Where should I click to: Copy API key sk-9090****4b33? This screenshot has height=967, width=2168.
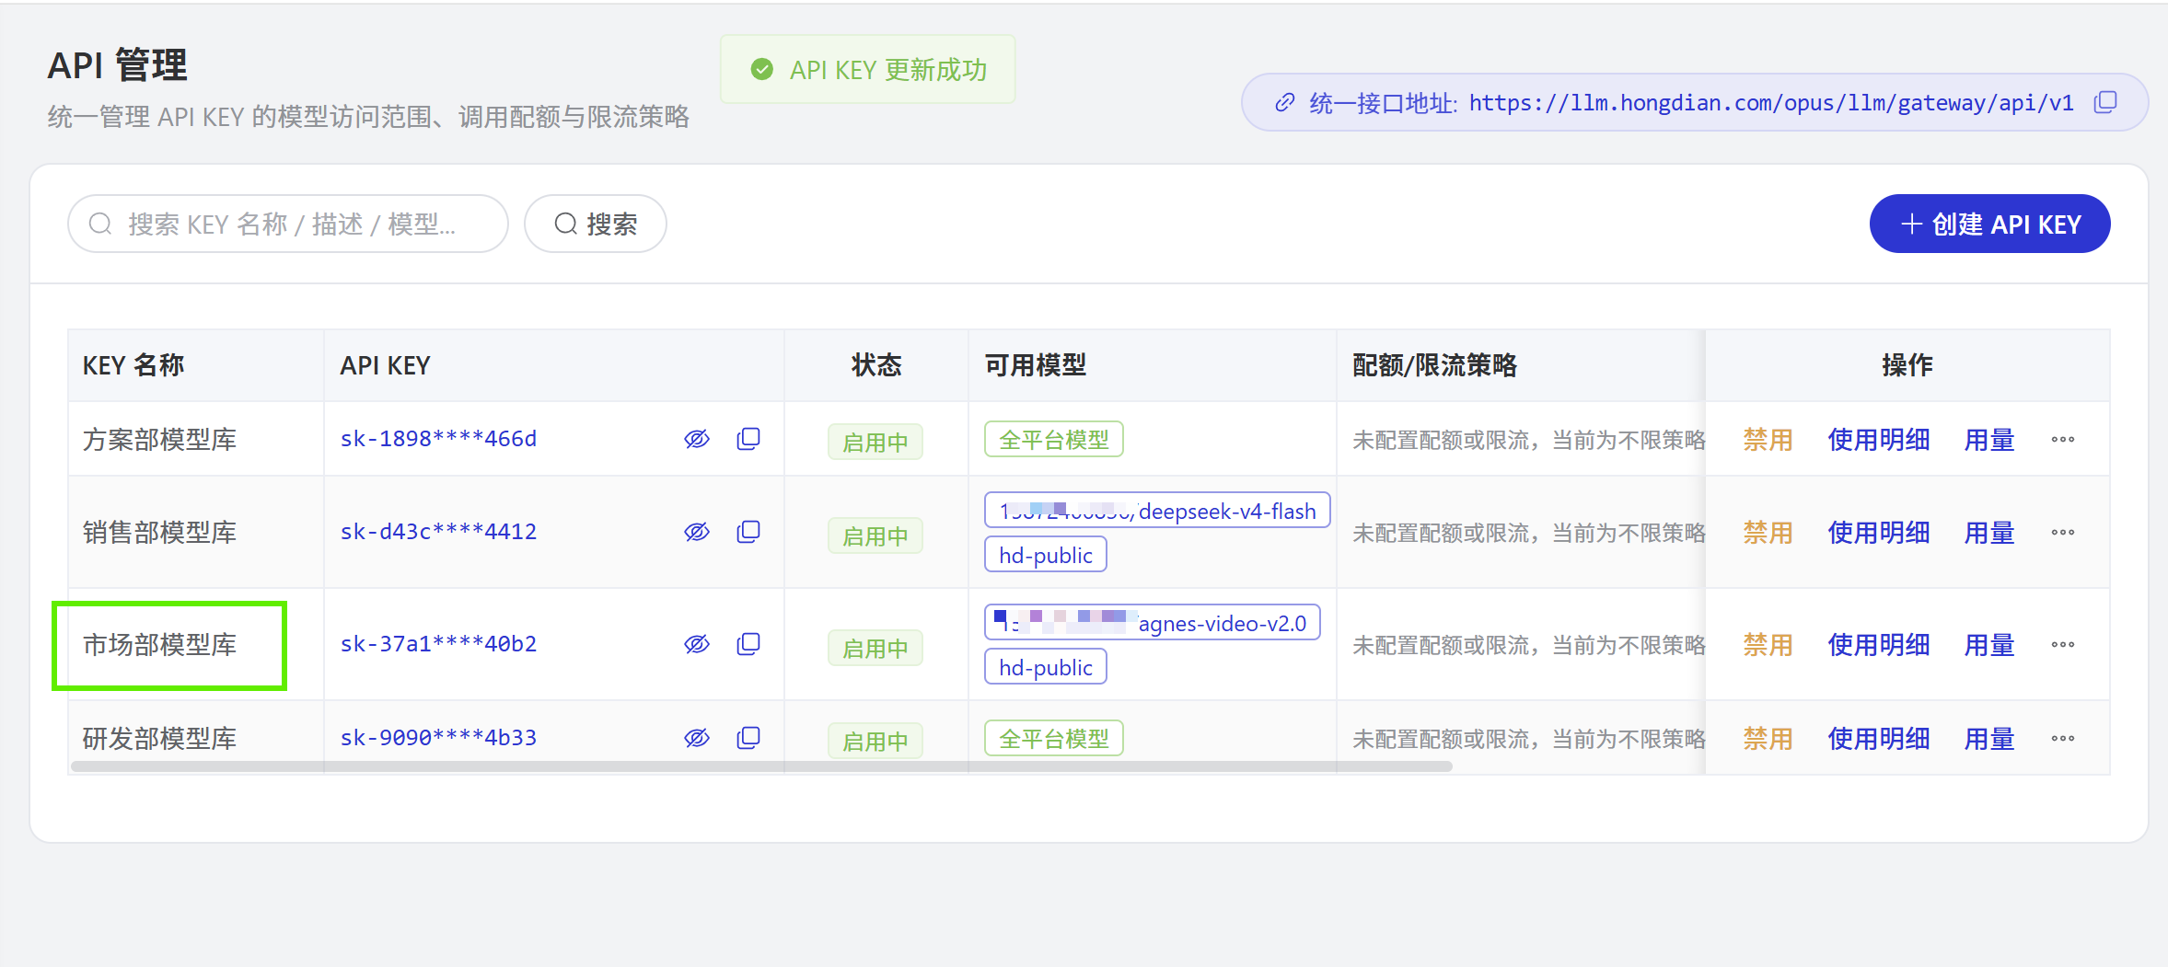click(x=748, y=738)
